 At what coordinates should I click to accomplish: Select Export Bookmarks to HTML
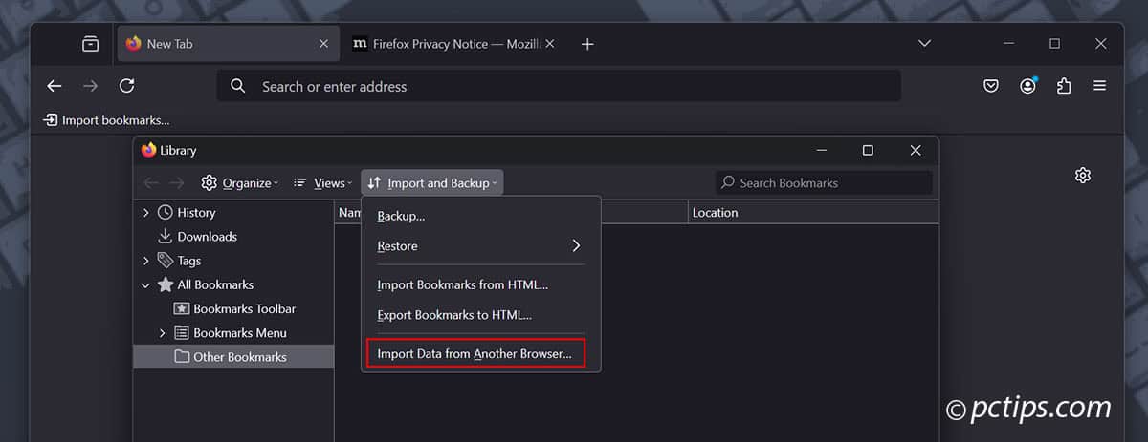pyautogui.click(x=454, y=314)
